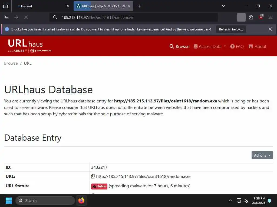Click the URL value in the table
The width and height of the screenshot is (277, 207).
point(143,176)
